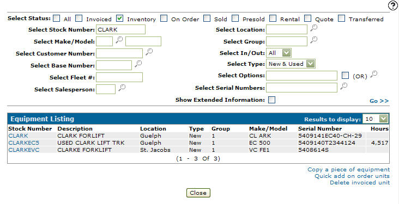
Task: Open the Select In/Out dropdown
Action: (279, 53)
